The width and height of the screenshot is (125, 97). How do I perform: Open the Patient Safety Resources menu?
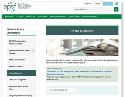coord(58,16)
